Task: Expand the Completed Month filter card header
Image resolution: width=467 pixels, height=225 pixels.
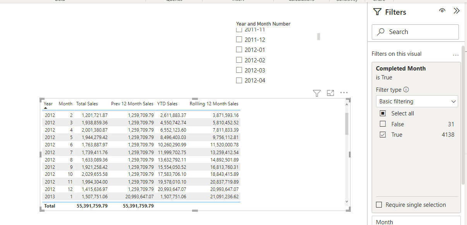Action: [x=401, y=69]
